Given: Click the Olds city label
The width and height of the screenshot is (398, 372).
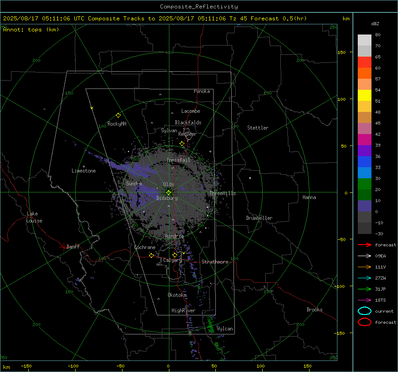Looking at the screenshot, I should 168,184.
